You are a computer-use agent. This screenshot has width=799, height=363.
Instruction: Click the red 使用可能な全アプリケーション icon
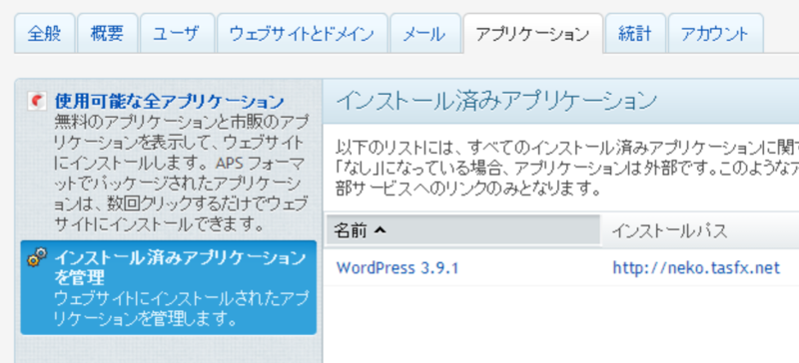pyautogui.click(x=38, y=102)
